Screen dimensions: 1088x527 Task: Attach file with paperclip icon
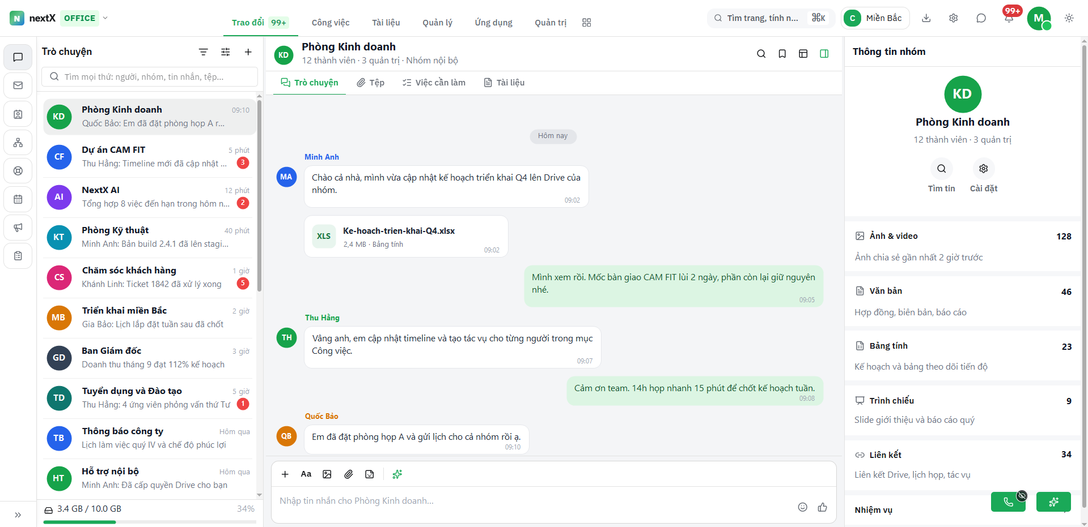(349, 474)
